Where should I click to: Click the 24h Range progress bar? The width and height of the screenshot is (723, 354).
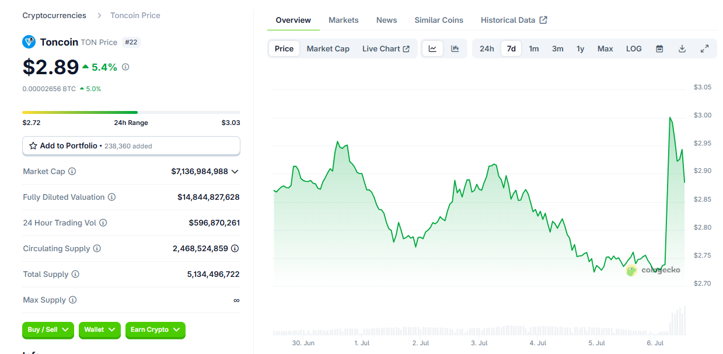(x=131, y=112)
